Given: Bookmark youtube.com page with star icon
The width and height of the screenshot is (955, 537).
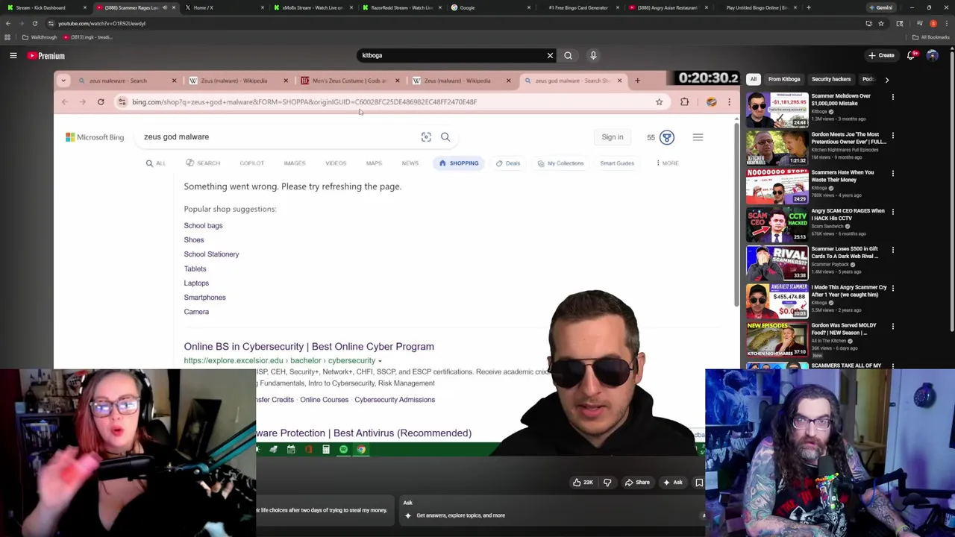Looking at the screenshot, I should 881,23.
